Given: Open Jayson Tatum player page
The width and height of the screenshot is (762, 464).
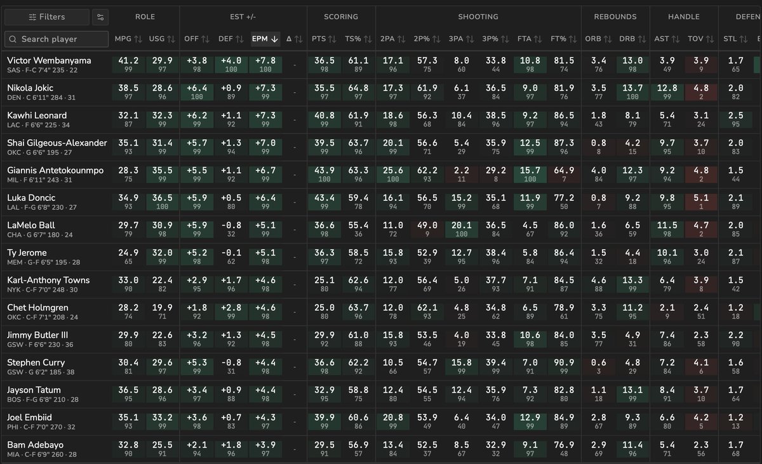Looking at the screenshot, I should tap(33, 390).
